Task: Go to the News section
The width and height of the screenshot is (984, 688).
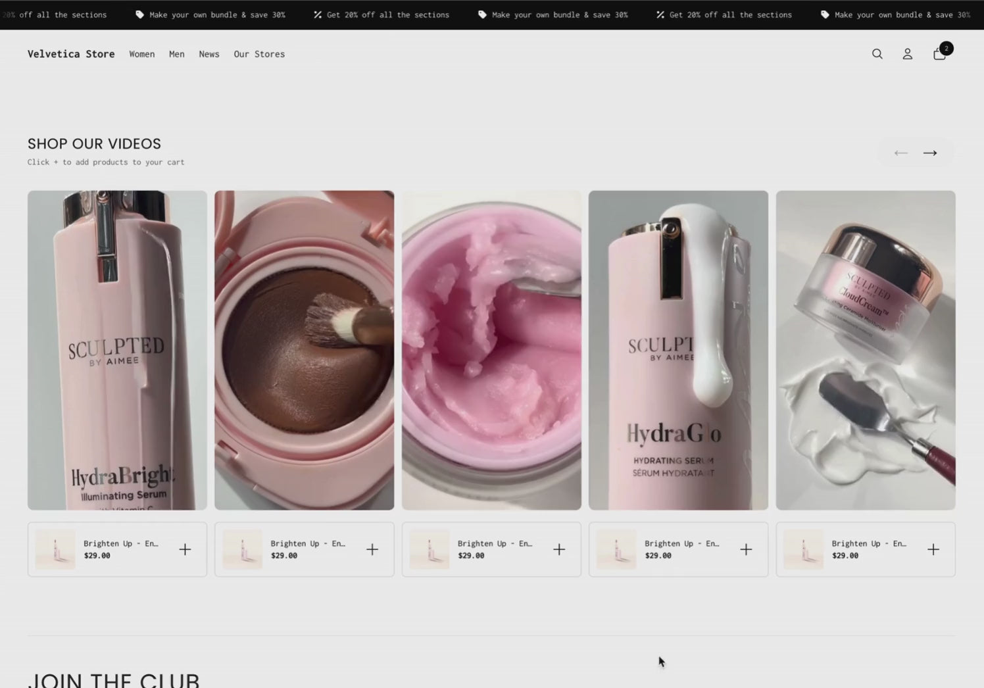Action: coord(209,54)
